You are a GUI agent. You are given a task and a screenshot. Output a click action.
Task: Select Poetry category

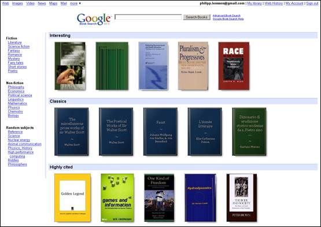(13, 71)
